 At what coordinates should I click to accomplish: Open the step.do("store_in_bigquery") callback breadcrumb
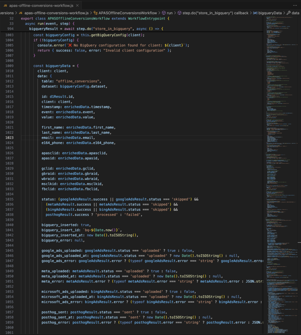tap(215, 13)
